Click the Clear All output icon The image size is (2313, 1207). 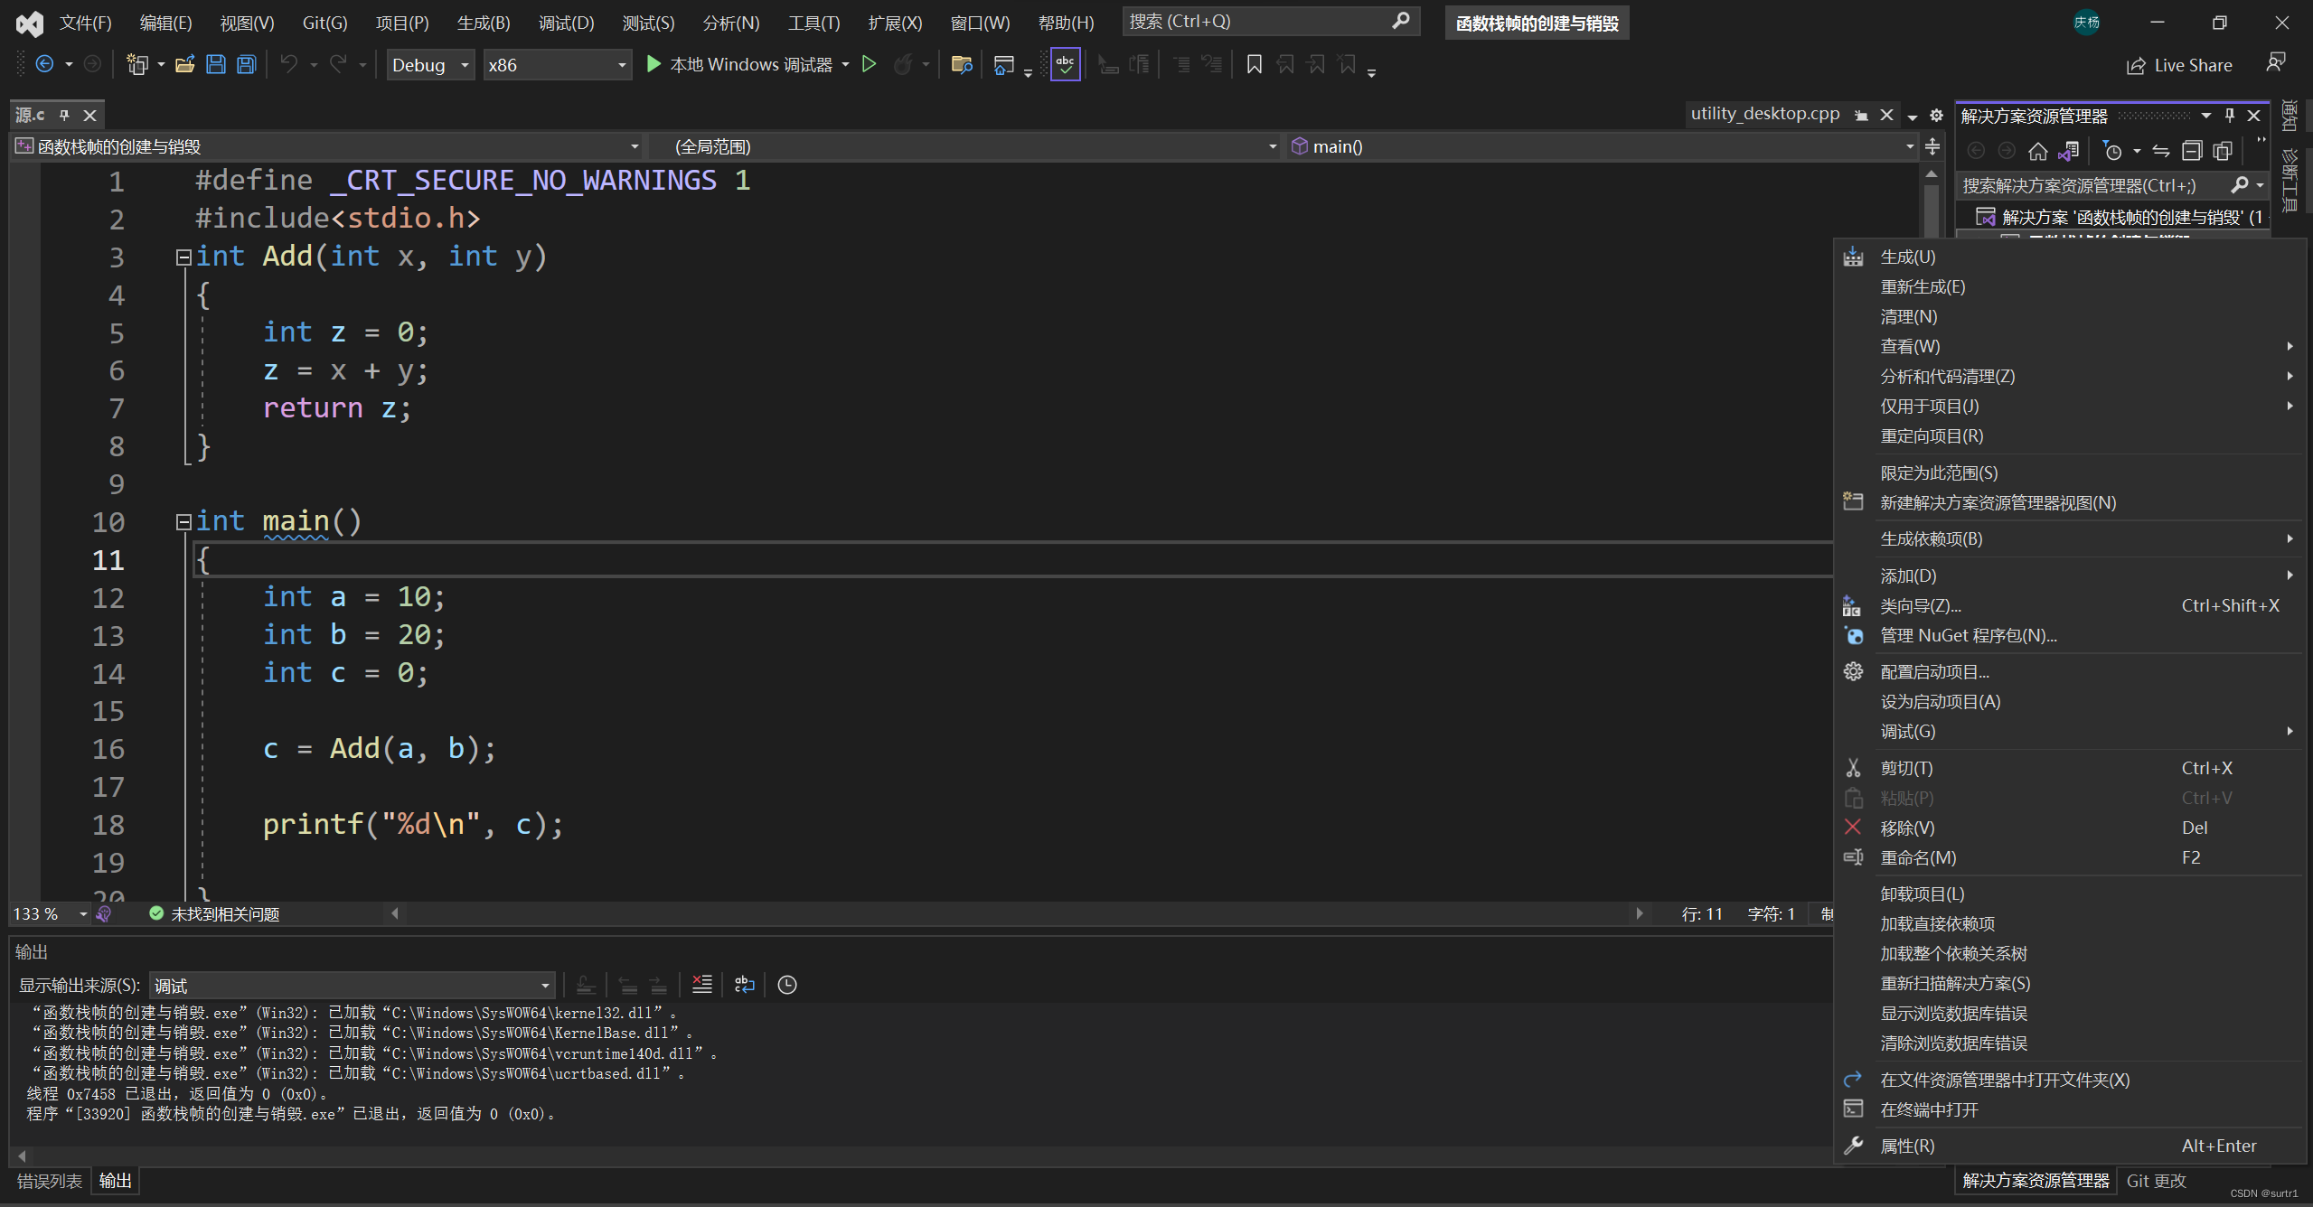[701, 985]
